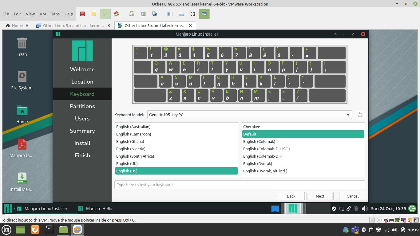Click the Unity/console view icon in toolbar
The width and height of the screenshot is (420, 236).
pyautogui.click(x=204, y=14)
